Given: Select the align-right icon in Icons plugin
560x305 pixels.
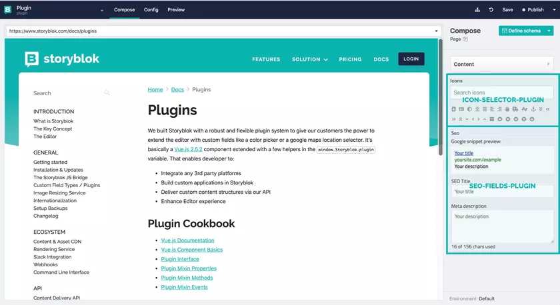Looking at the screenshot, I should pyautogui.click(x=499, y=109).
